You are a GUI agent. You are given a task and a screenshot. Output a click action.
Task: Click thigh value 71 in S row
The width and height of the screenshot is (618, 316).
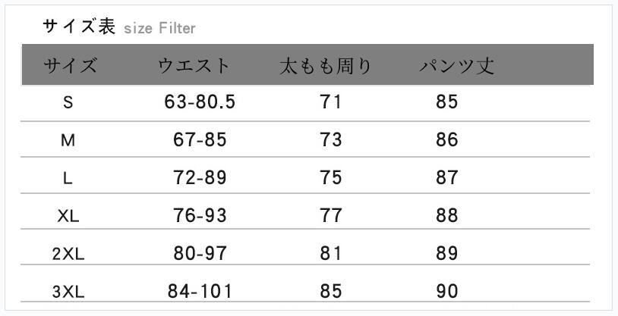[x=331, y=102]
